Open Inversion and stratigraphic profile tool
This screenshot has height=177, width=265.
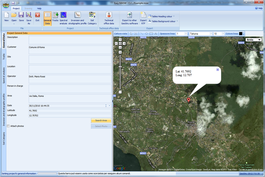tap(77, 18)
